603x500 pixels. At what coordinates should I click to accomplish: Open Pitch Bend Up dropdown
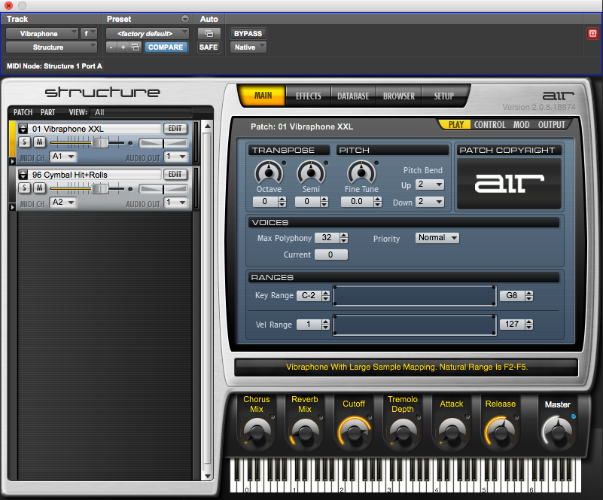[430, 184]
